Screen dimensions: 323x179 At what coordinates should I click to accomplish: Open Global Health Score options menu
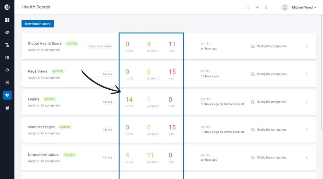(307, 46)
